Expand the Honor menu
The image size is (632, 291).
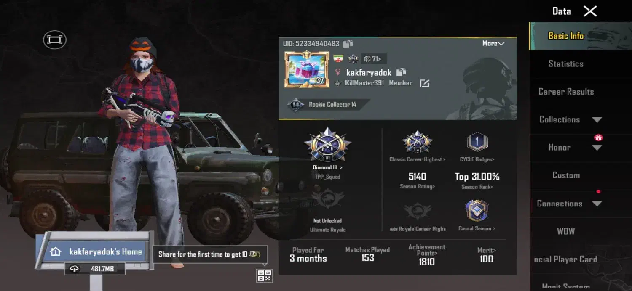[x=570, y=148]
